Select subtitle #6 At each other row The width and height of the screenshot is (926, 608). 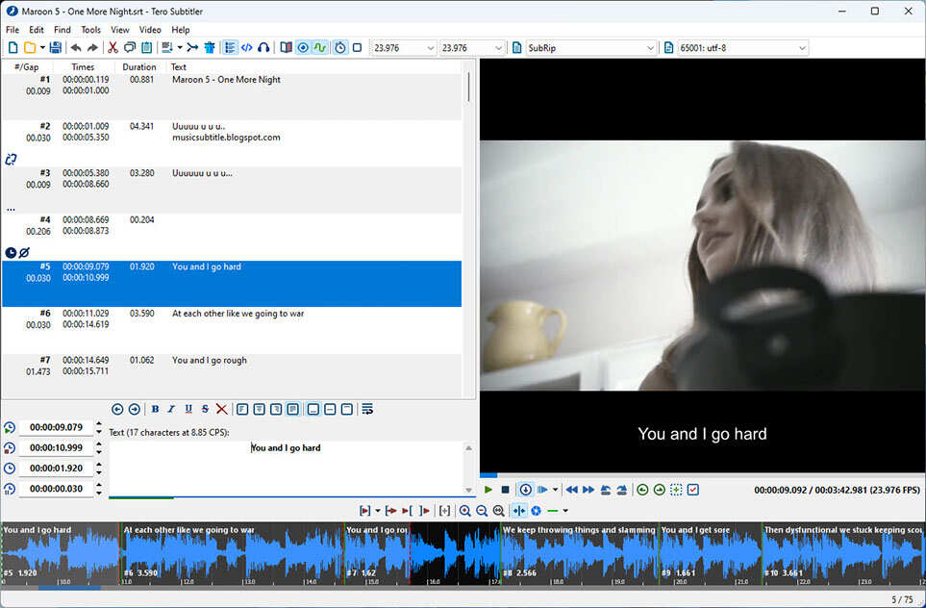click(x=232, y=330)
